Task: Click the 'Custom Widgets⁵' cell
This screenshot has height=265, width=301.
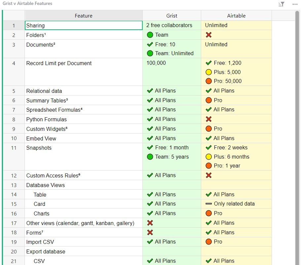Action: (84, 129)
